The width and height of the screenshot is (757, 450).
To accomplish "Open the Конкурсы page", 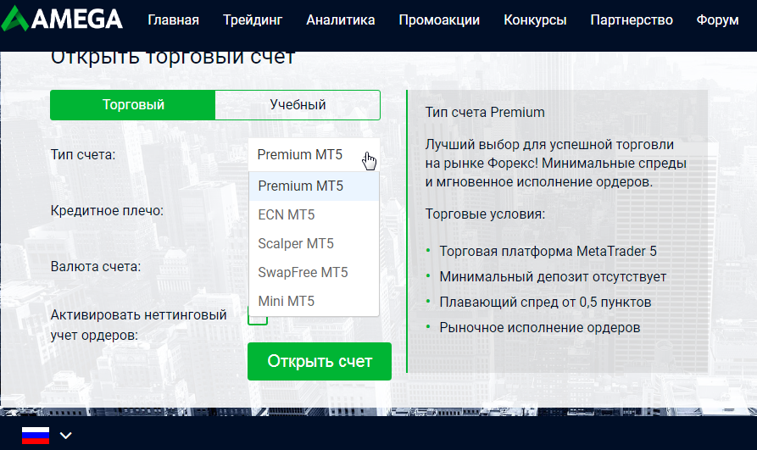I will point(535,20).
